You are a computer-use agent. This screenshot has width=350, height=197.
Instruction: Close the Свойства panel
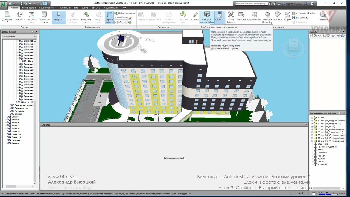(306, 125)
